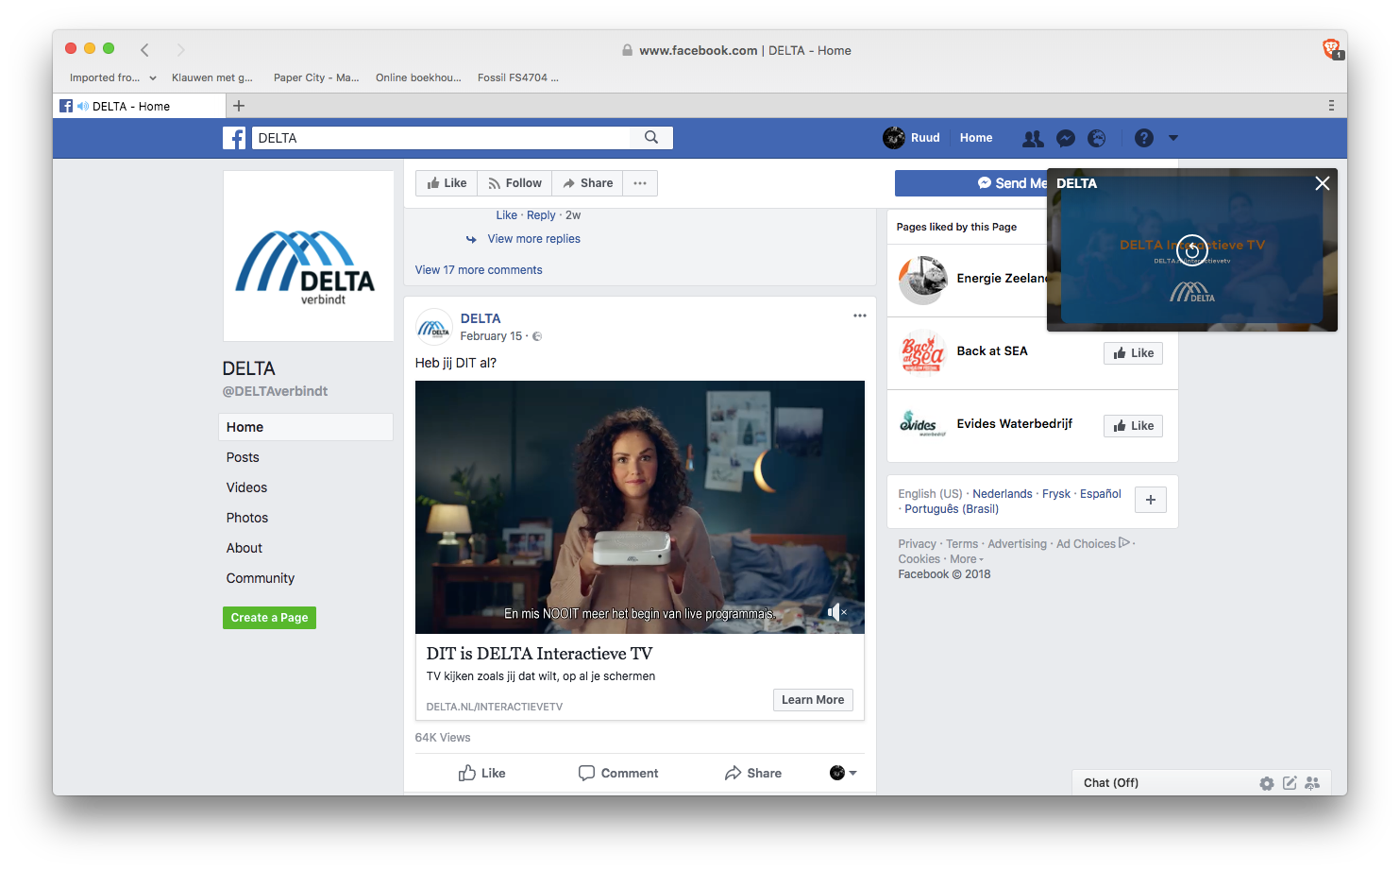This screenshot has width=1400, height=871.
Task: Create new group chat icon
Action: [x=1312, y=783]
